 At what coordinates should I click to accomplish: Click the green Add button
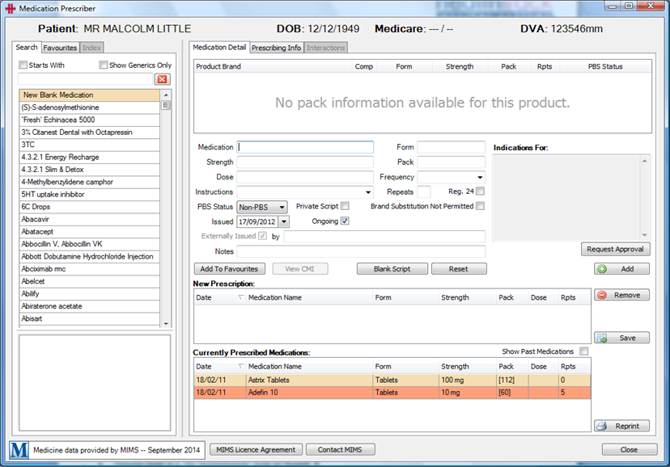(621, 269)
